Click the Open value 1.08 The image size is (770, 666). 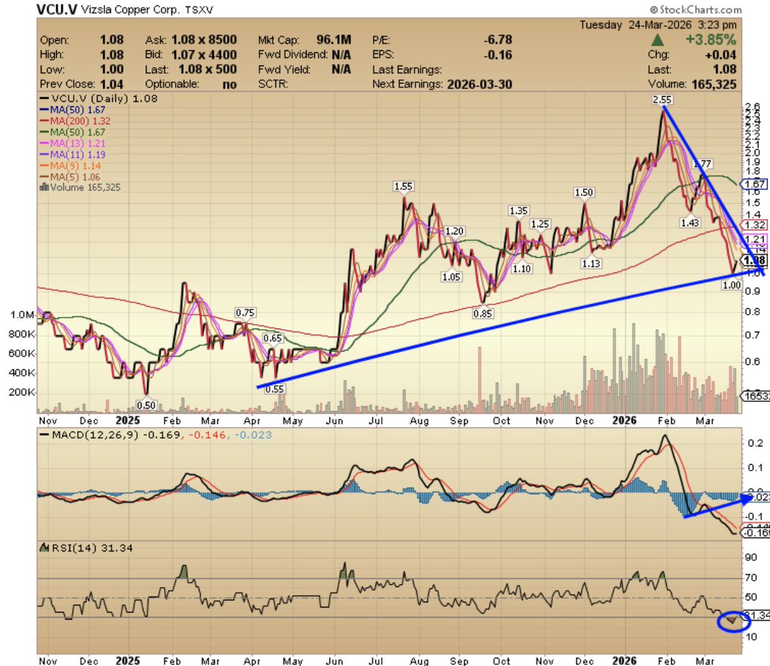(x=112, y=40)
